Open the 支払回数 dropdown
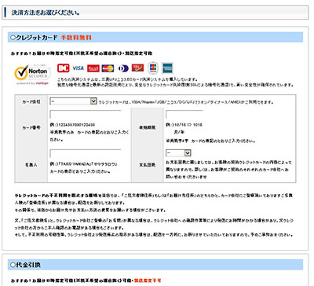The height and width of the screenshot is (286, 314). click(178, 152)
